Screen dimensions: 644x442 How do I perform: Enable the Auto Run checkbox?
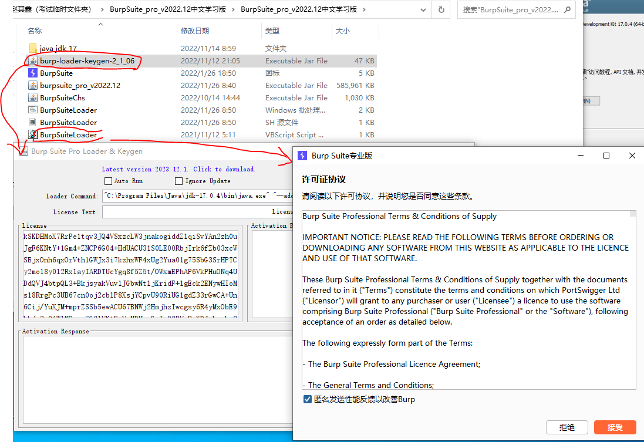point(109,181)
